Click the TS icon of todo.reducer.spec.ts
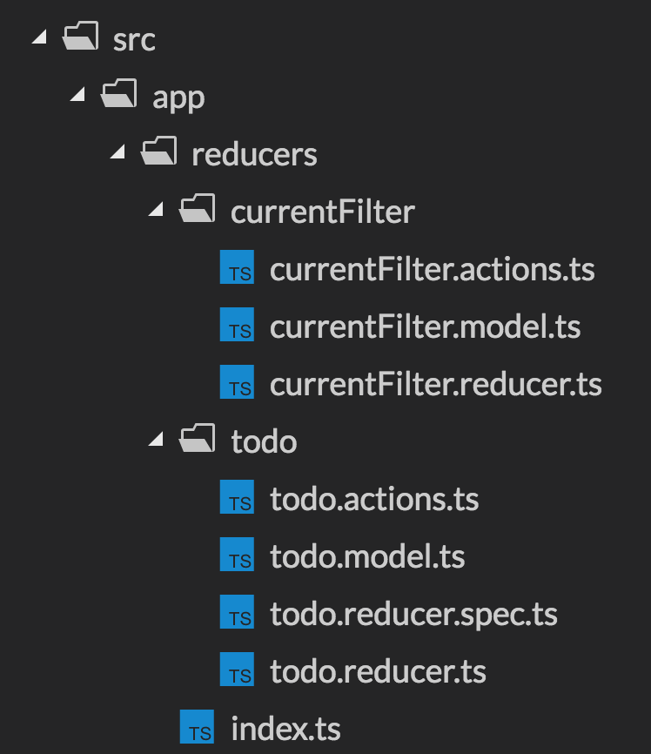The height and width of the screenshot is (754, 651). click(x=237, y=612)
